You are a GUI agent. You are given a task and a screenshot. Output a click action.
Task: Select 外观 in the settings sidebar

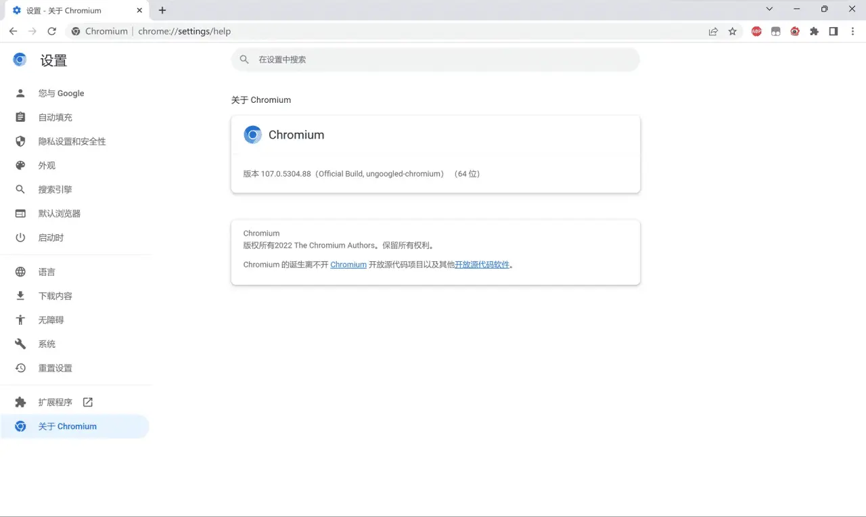47,166
